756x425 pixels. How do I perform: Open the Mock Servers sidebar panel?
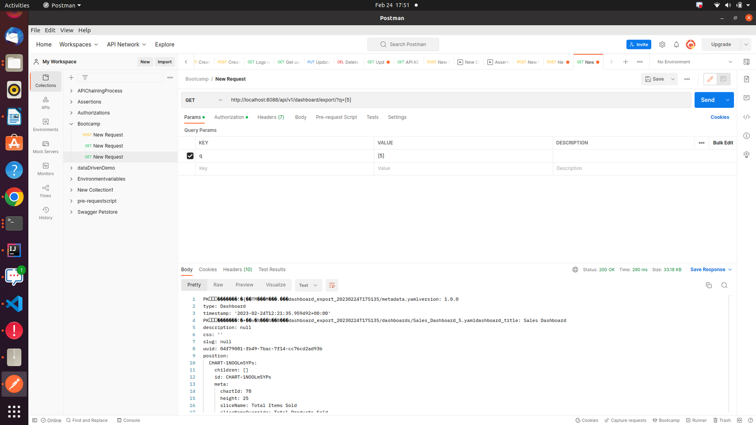pos(45,147)
